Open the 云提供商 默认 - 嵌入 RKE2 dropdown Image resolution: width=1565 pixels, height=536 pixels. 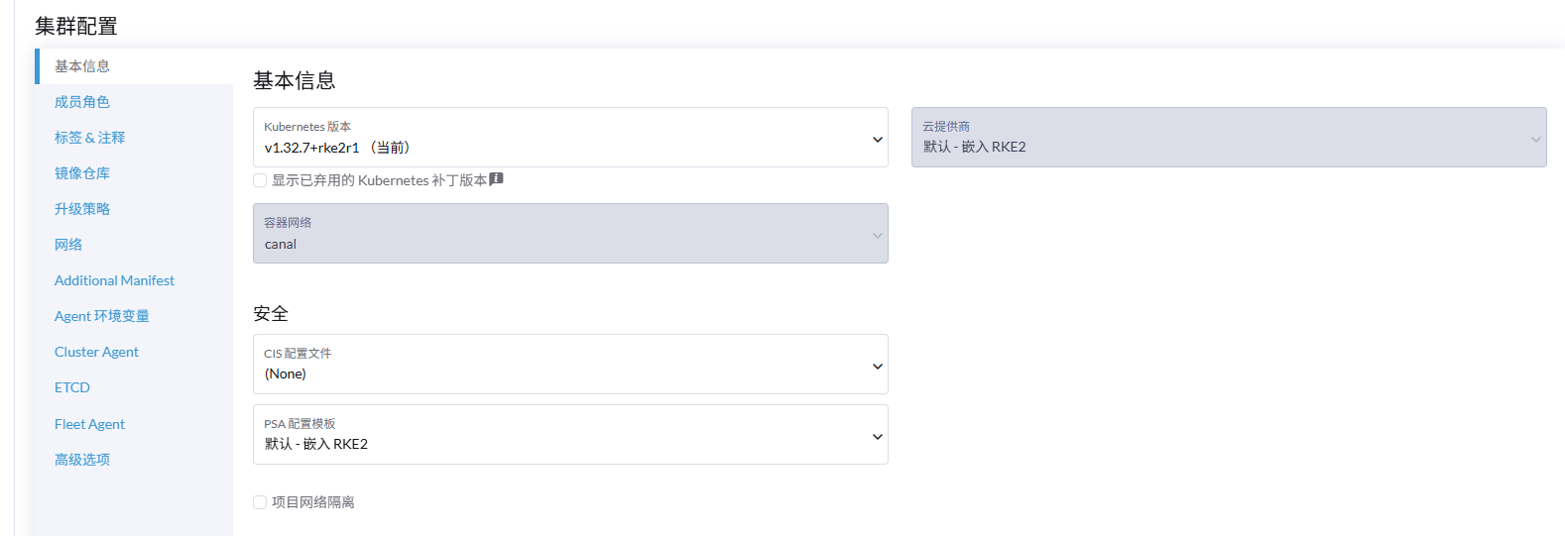pos(1229,137)
